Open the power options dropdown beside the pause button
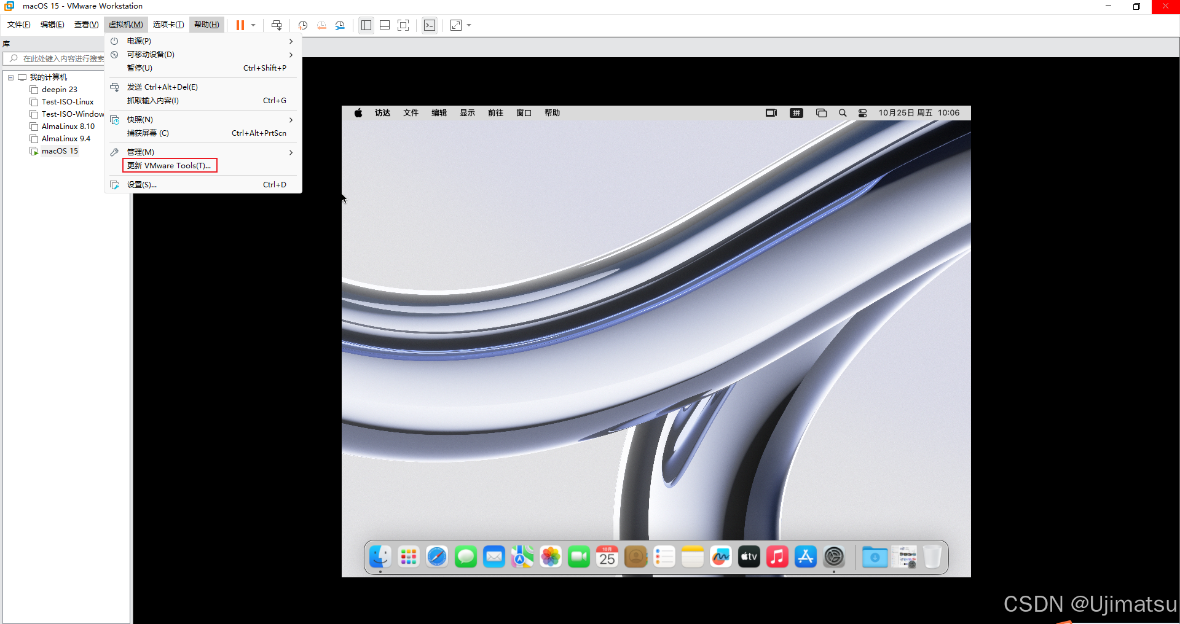1180x624 pixels. [253, 25]
